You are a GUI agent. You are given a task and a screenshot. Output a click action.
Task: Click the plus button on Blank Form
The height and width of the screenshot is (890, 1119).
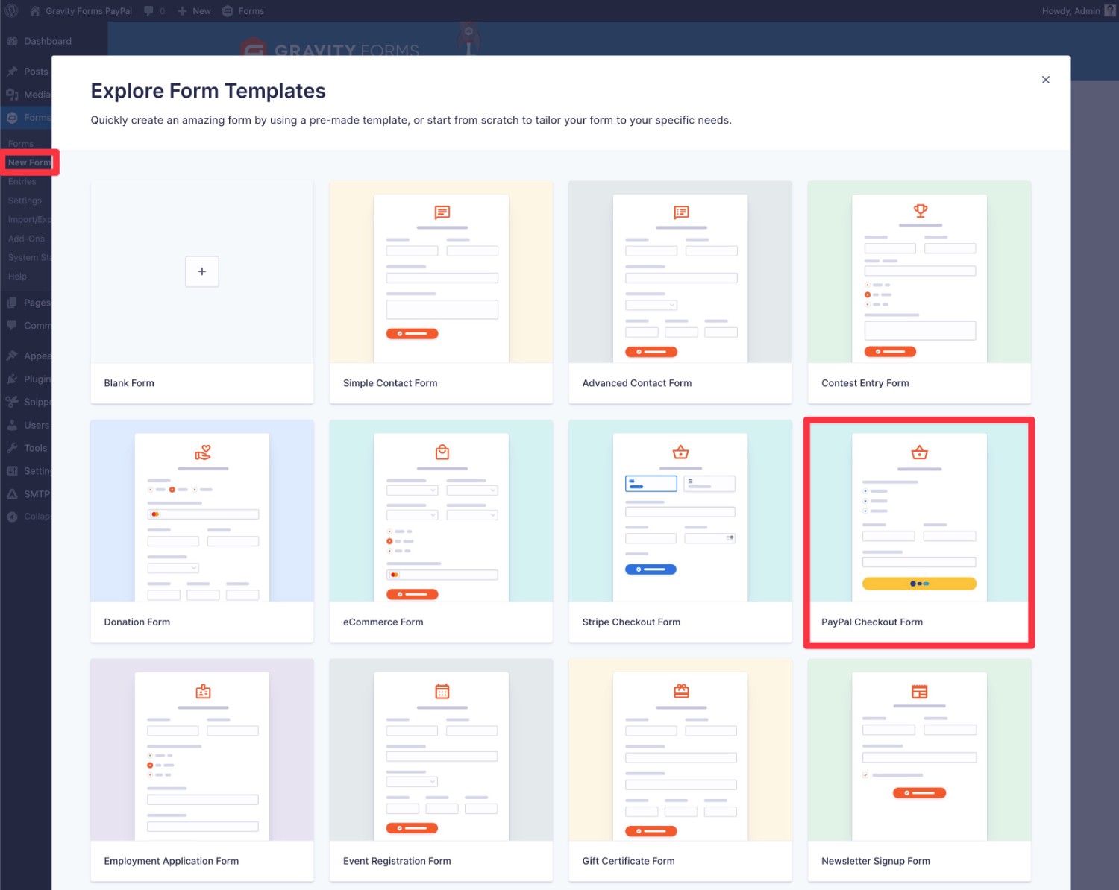pyautogui.click(x=202, y=271)
